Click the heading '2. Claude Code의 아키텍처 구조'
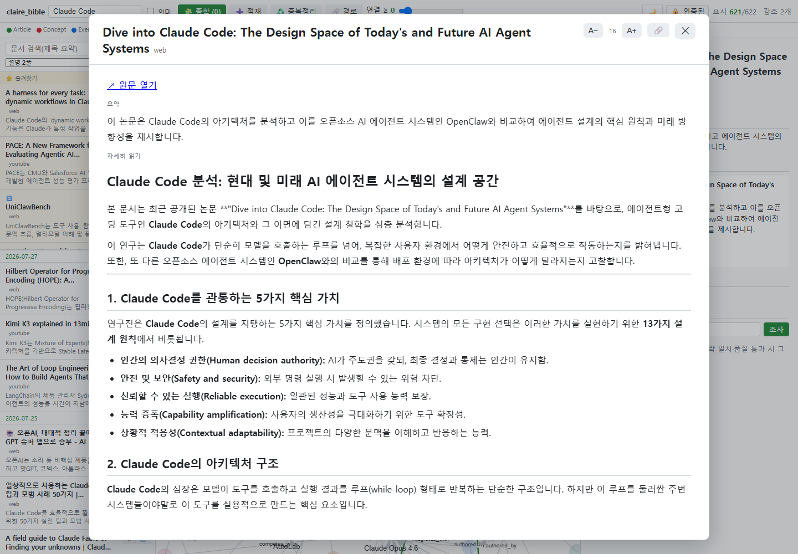 [x=193, y=464]
